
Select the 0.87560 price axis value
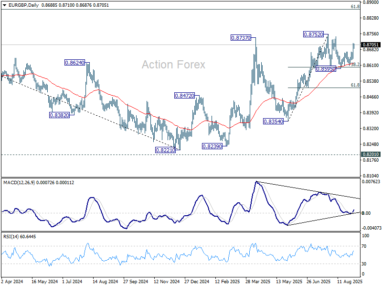[x=371, y=34]
